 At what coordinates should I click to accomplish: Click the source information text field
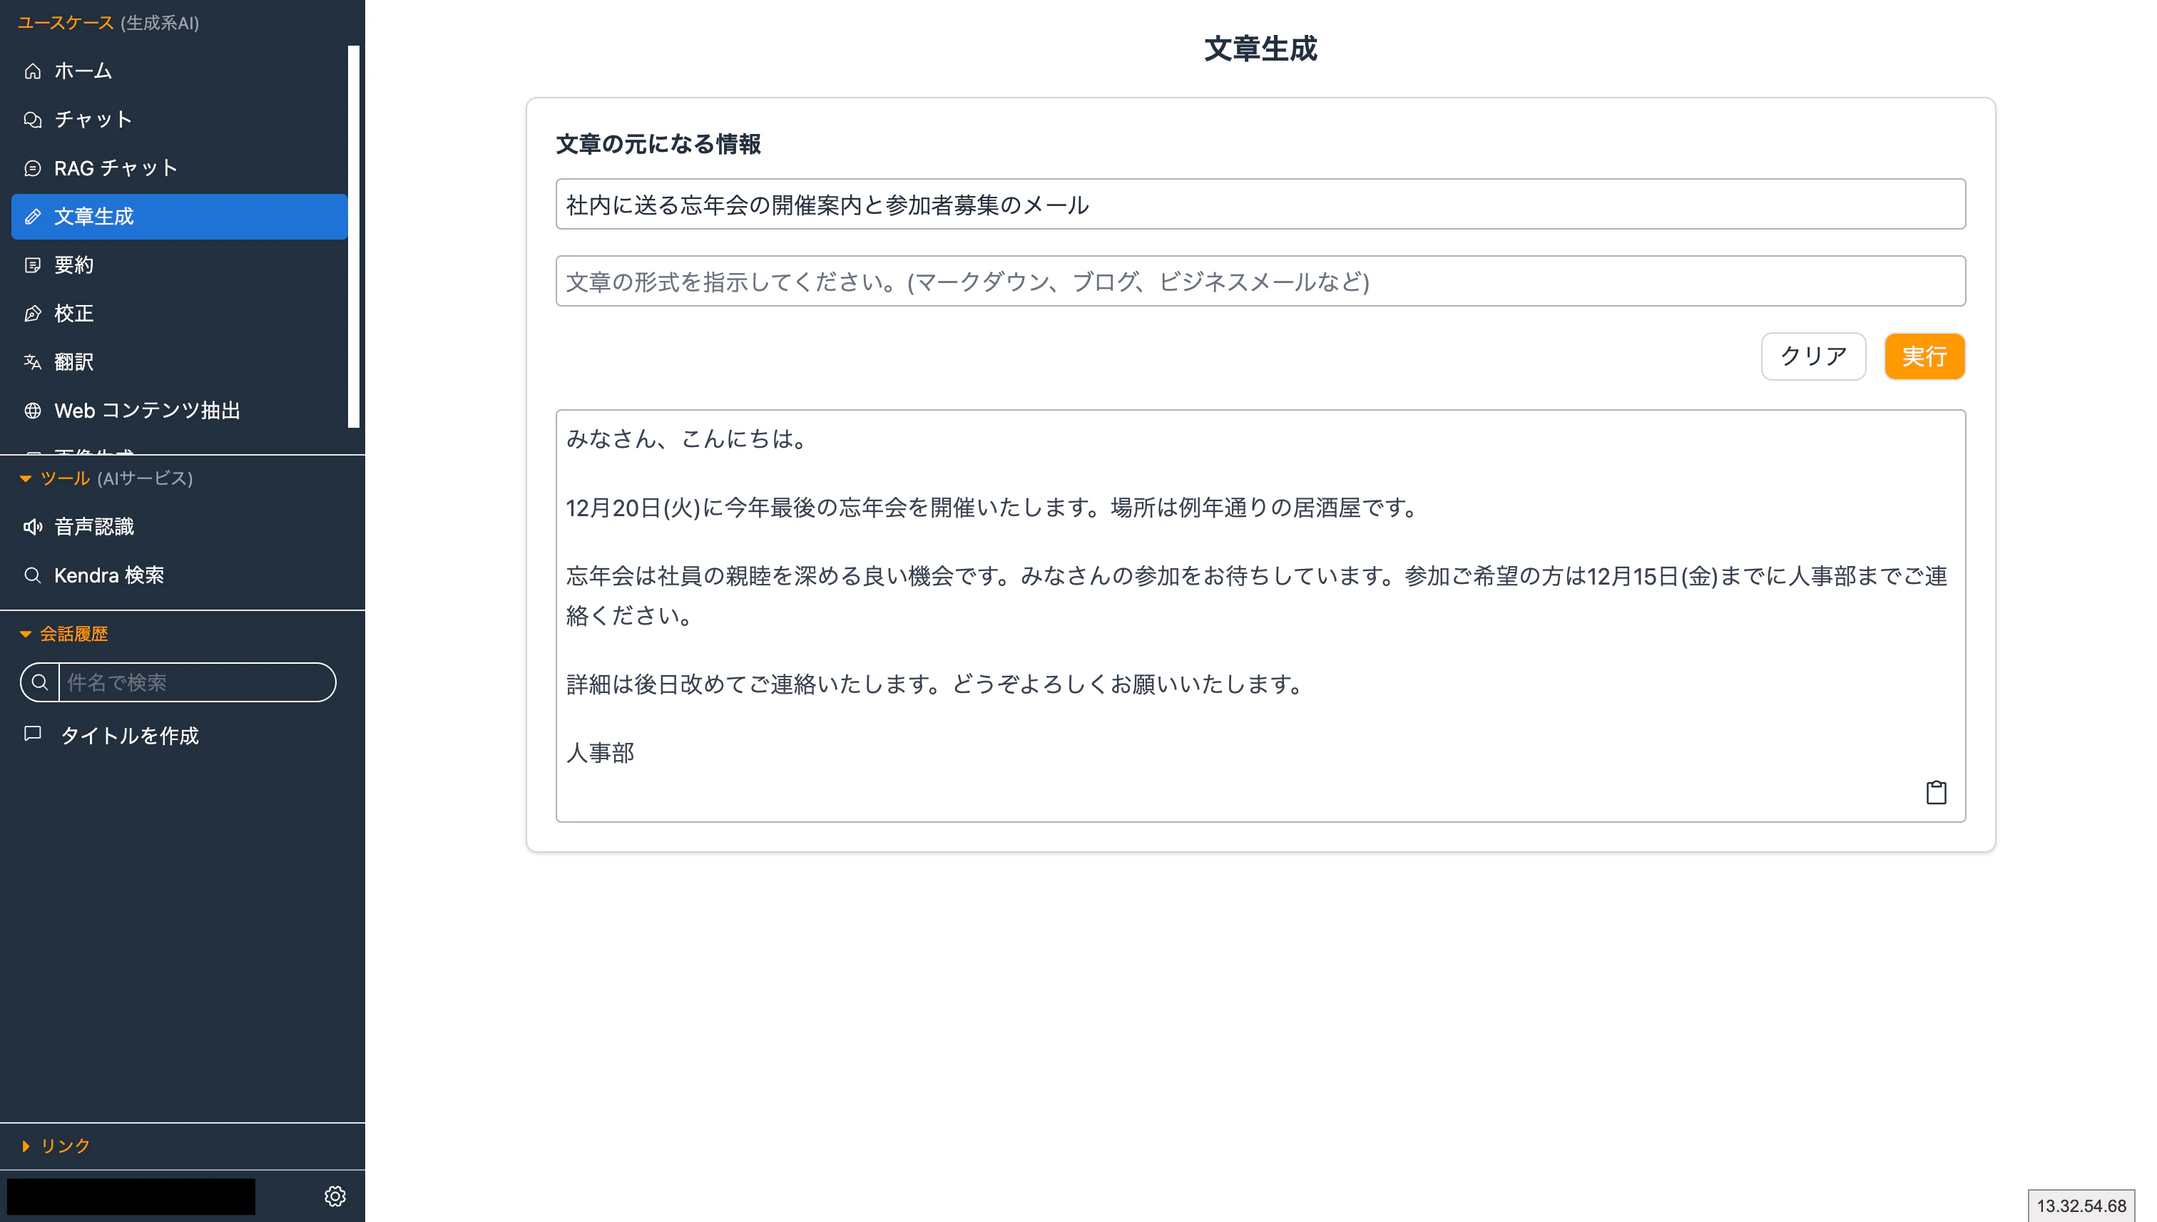[x=1260, y=204]
